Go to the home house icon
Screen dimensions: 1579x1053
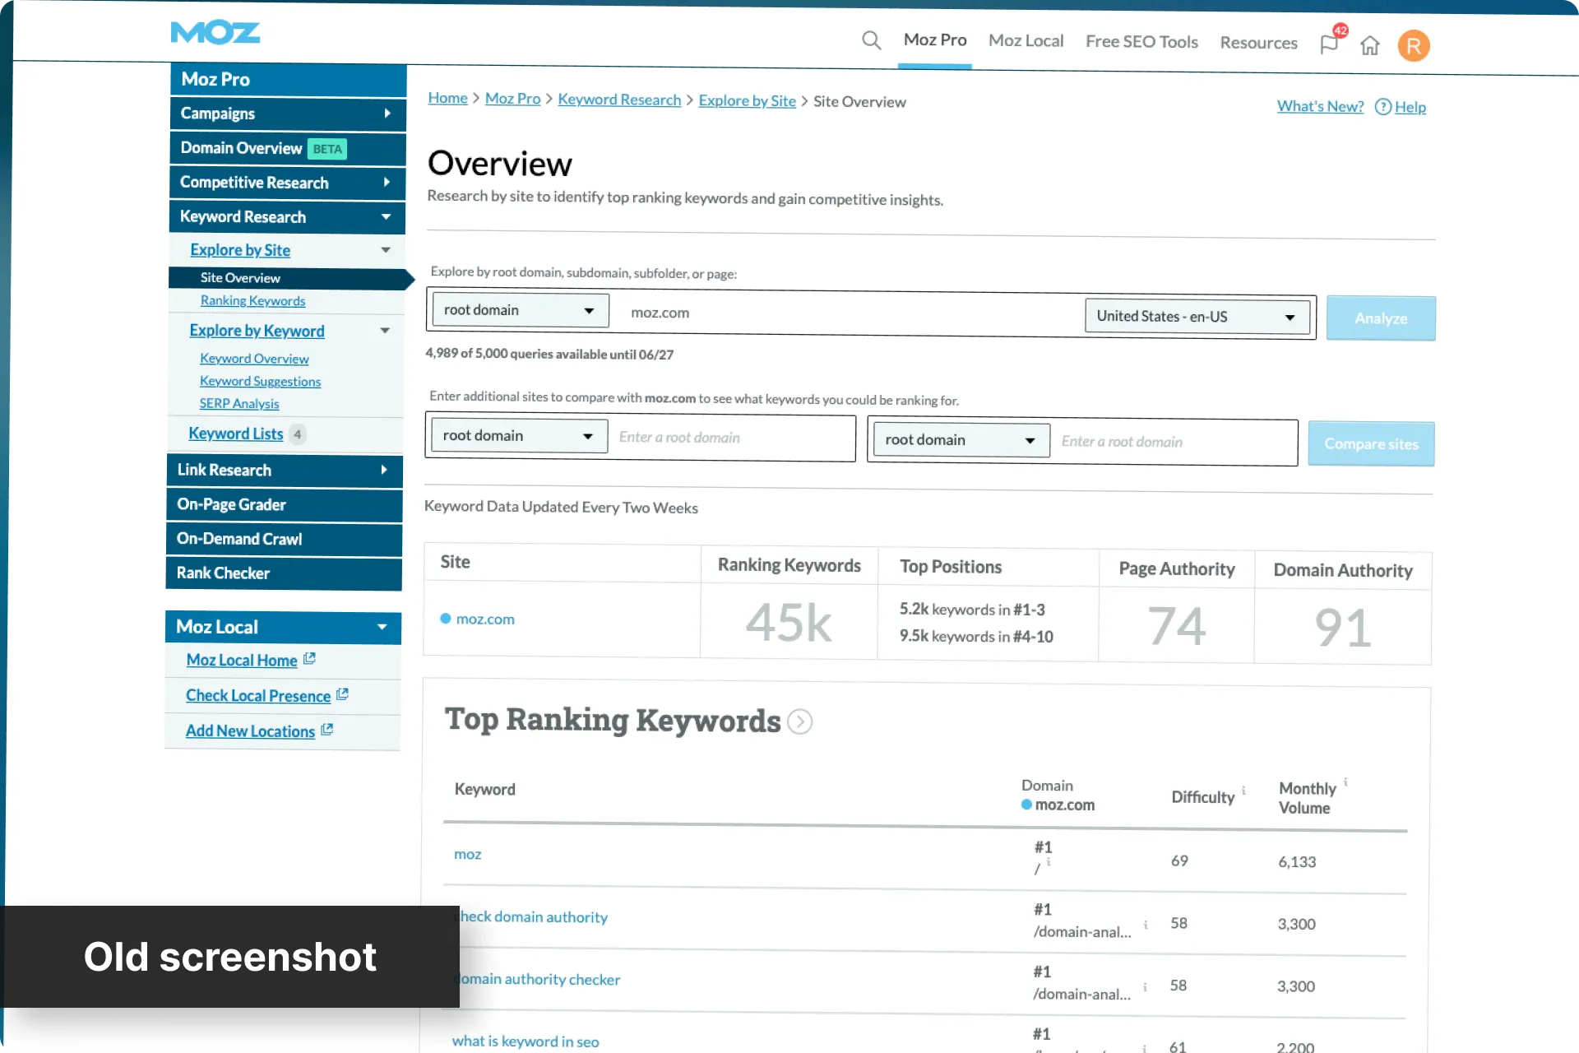tap(1370, 45)
